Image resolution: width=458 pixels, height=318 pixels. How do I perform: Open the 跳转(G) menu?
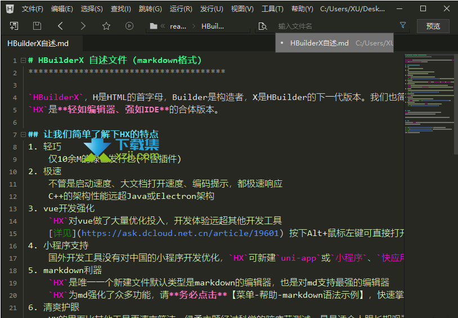(150, 9)
